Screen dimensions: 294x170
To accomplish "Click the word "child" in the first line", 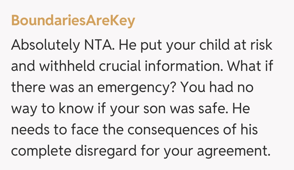I will click(213, 45).
